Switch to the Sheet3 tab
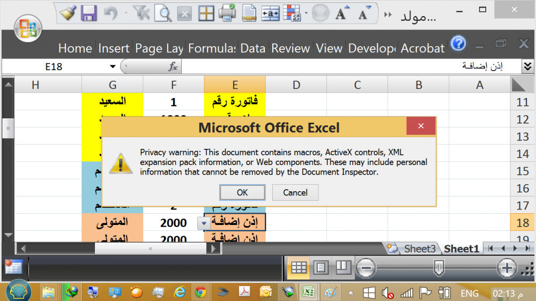This screenshot has height=301, width=536. 420,249
